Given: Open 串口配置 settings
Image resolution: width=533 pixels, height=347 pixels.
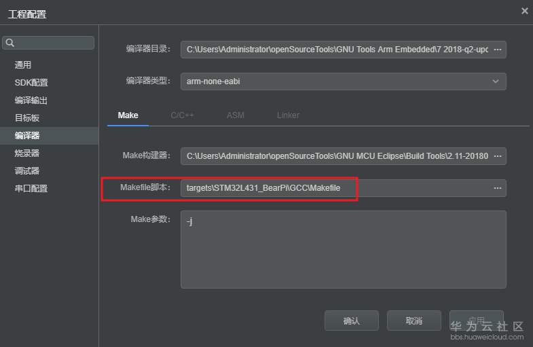Looking at the screenshot, I should coord(31,189).
